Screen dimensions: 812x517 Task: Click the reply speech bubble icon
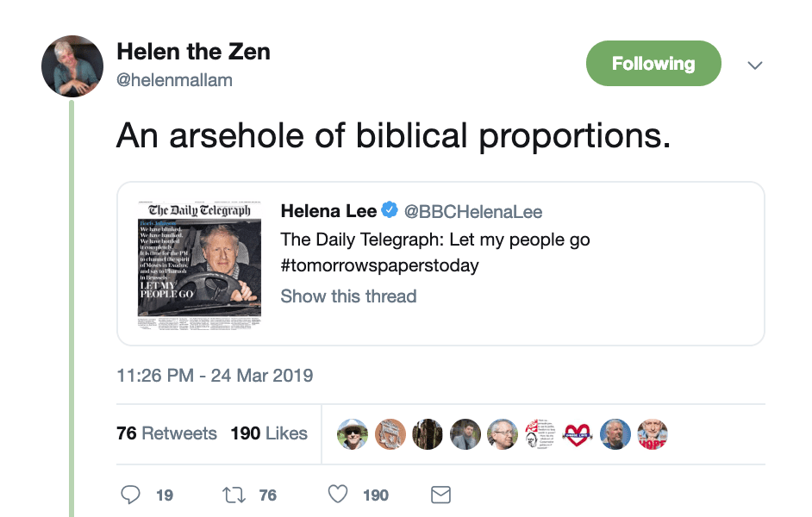(130, 495)
